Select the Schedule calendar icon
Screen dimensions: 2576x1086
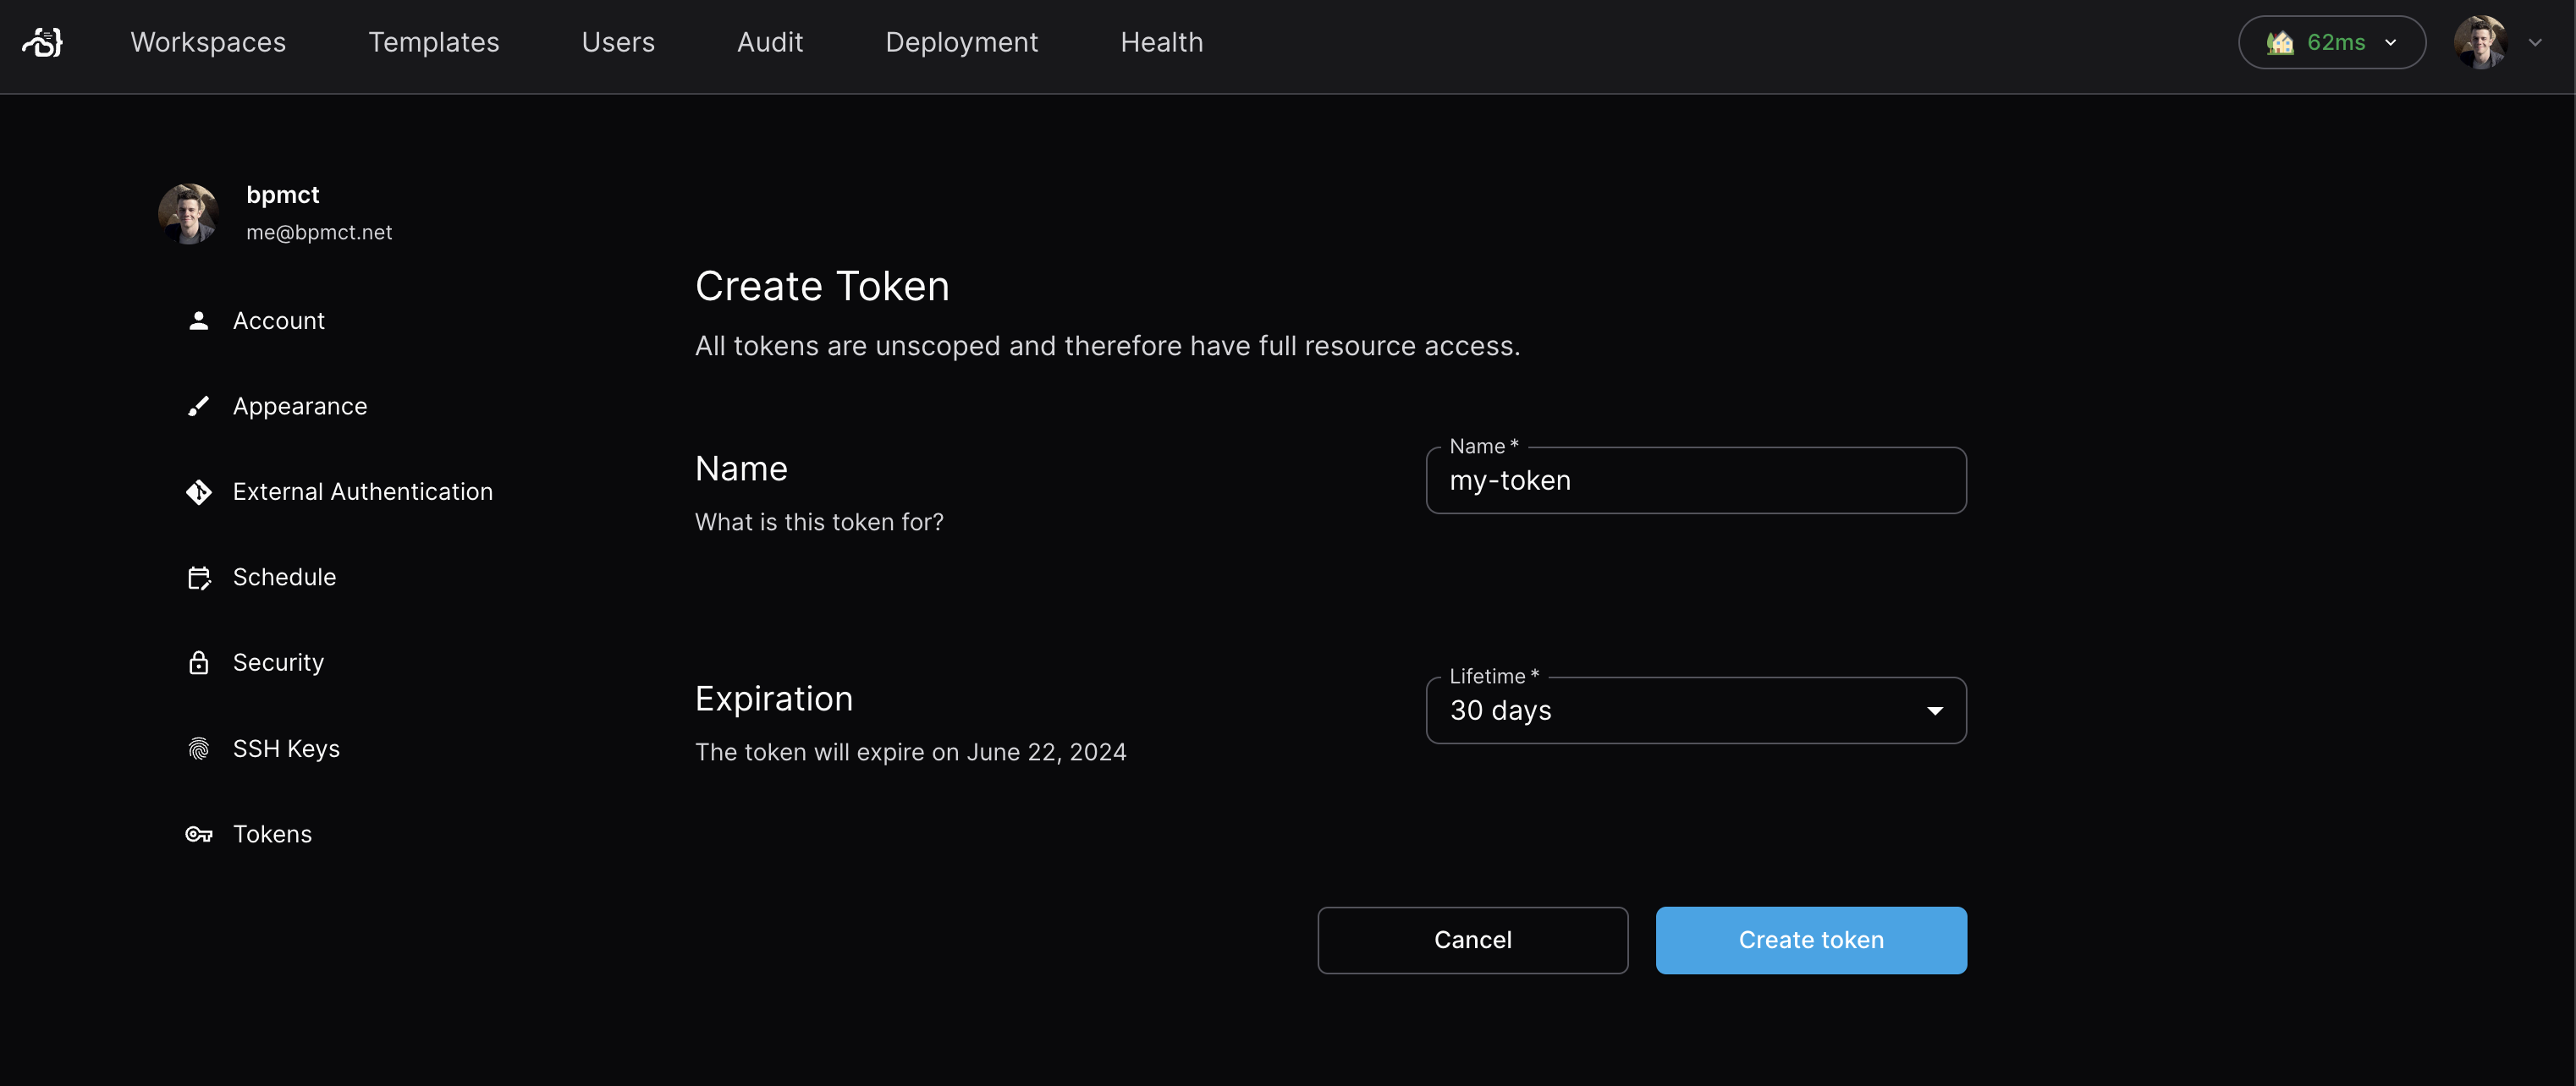(x=199, y=577)
